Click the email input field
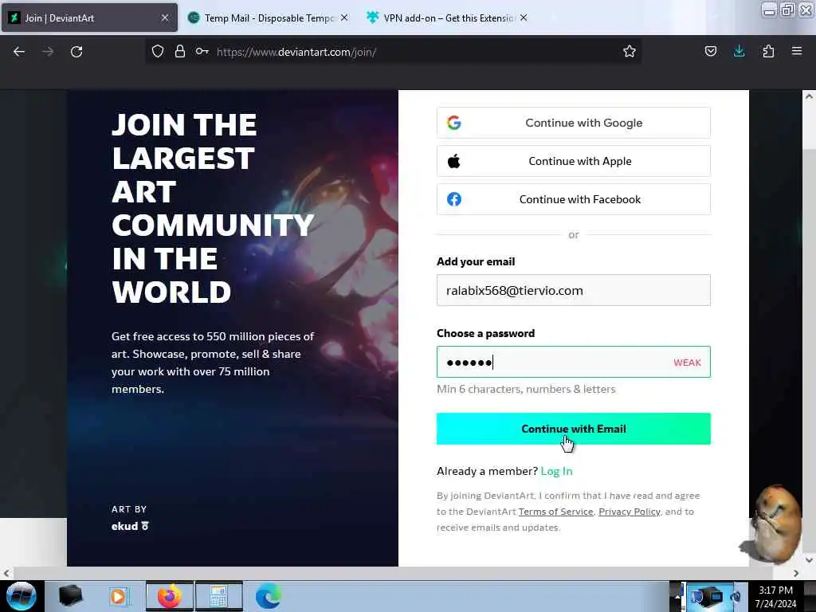Screen dimensions: 816x612 [574, 290]
